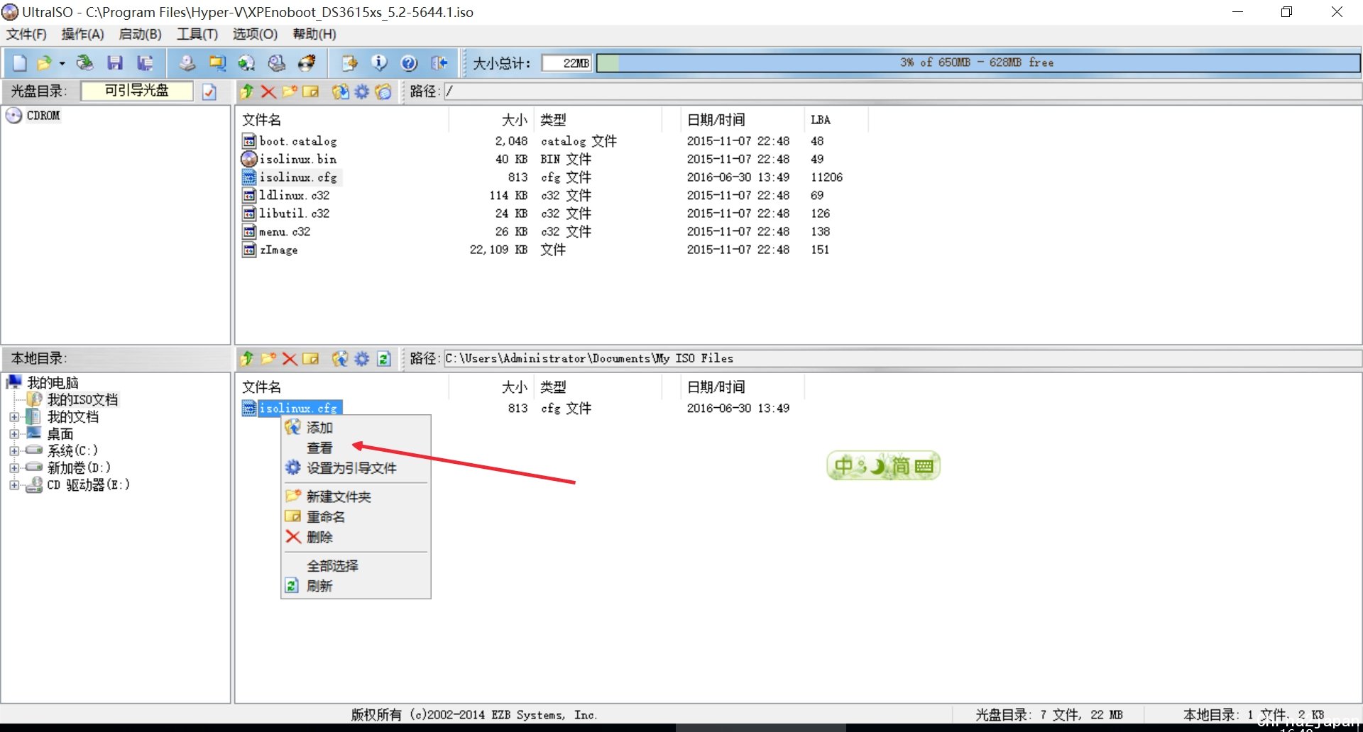Click New folder icon in disc pane toolbar
This screenshot has height=732, width=1363.
[x=290, y=91]
